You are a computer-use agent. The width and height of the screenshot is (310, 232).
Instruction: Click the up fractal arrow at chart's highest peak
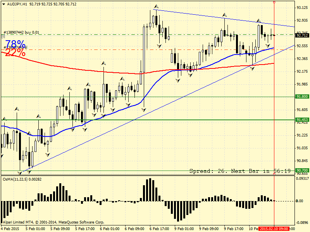coord(157,7)
